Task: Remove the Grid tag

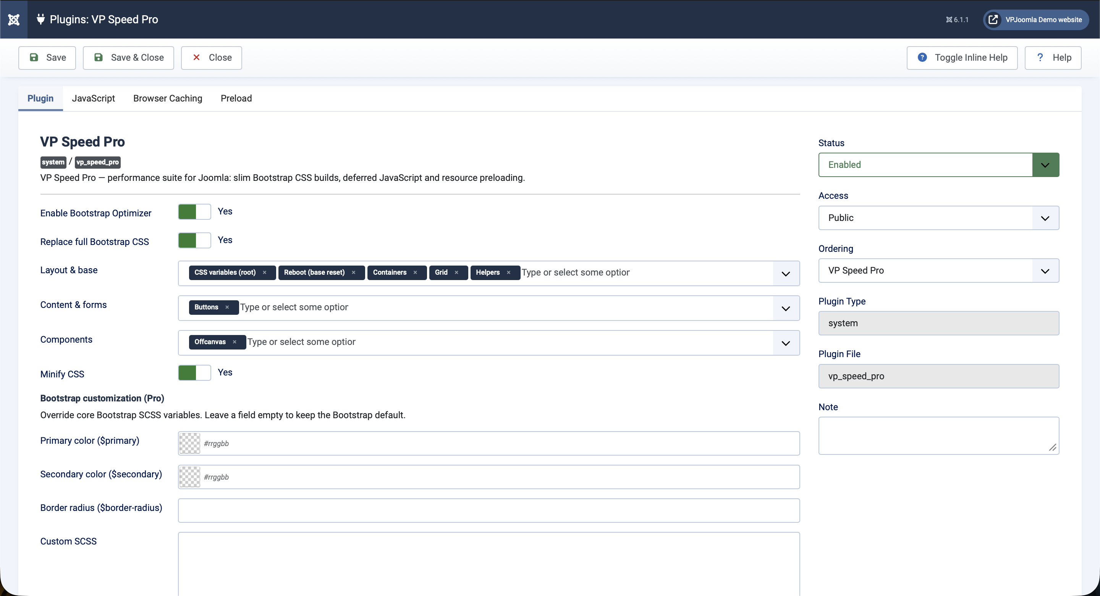Action: 456,272
